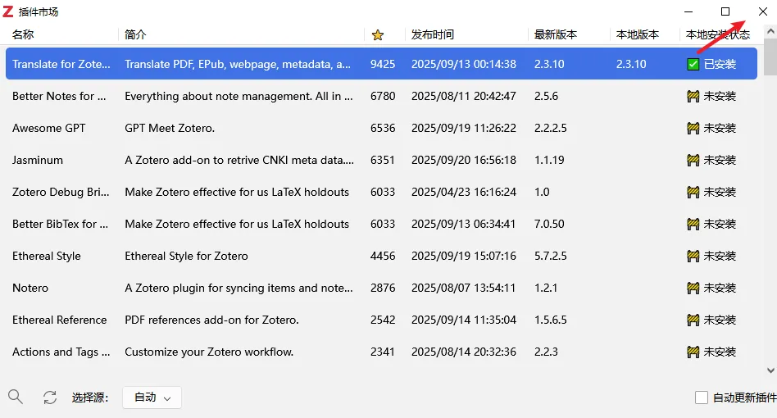Click not-installed icon in Better BibTex row
This screenshot has width=777, height=418.
coord(693,224)
